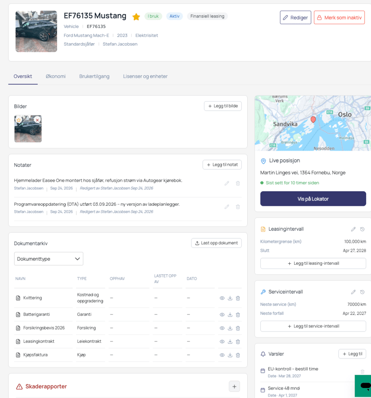Edit the Hjemmelader Easee One note
371x398 pixels.
tap(227, 183)
